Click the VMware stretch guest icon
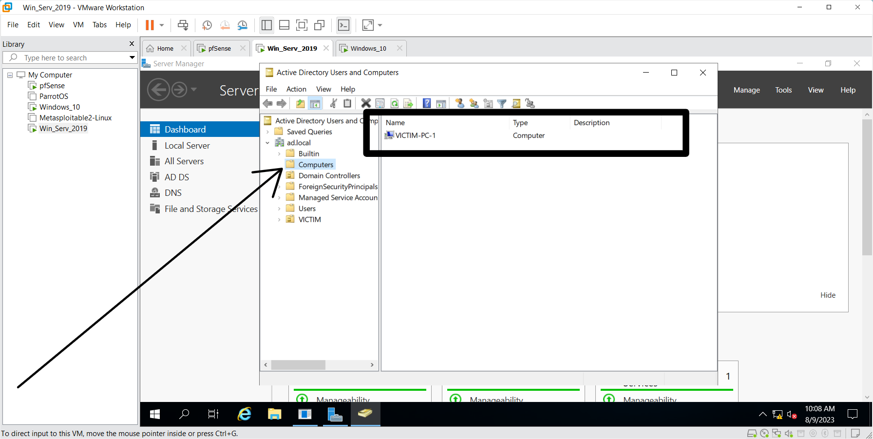Screen dimensions: 873x439 click(x=368, y=25)
